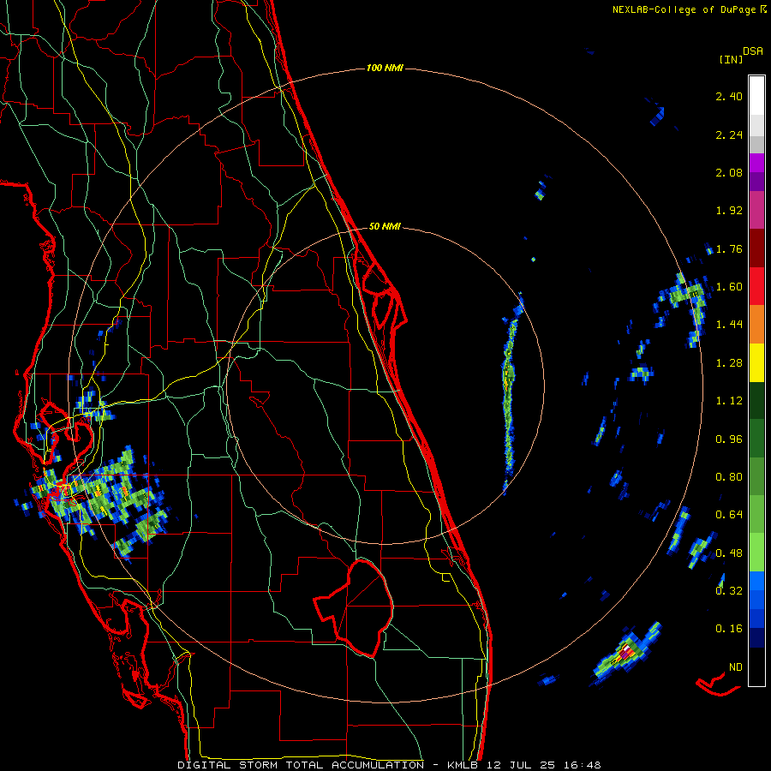Image resolution: width=771 pixels, height=771 pixels.
Task: Click the thick red Lake Okeechobee outline
Action: pyautogui.click(x=355, y=607)
